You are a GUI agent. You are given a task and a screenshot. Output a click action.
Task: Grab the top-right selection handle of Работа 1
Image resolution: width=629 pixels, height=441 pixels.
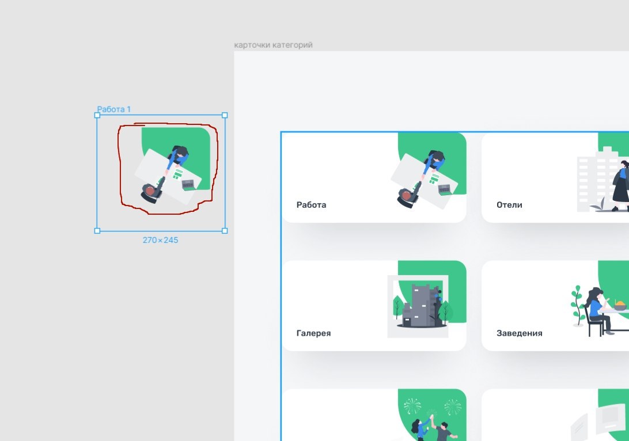coord(225,115)
